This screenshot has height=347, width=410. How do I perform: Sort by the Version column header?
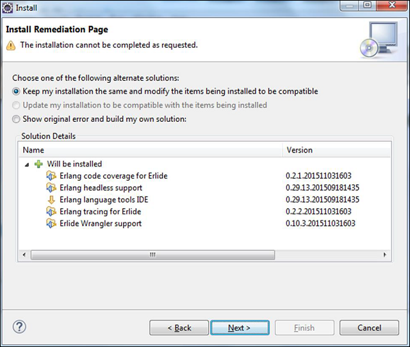tap(335, 150)
